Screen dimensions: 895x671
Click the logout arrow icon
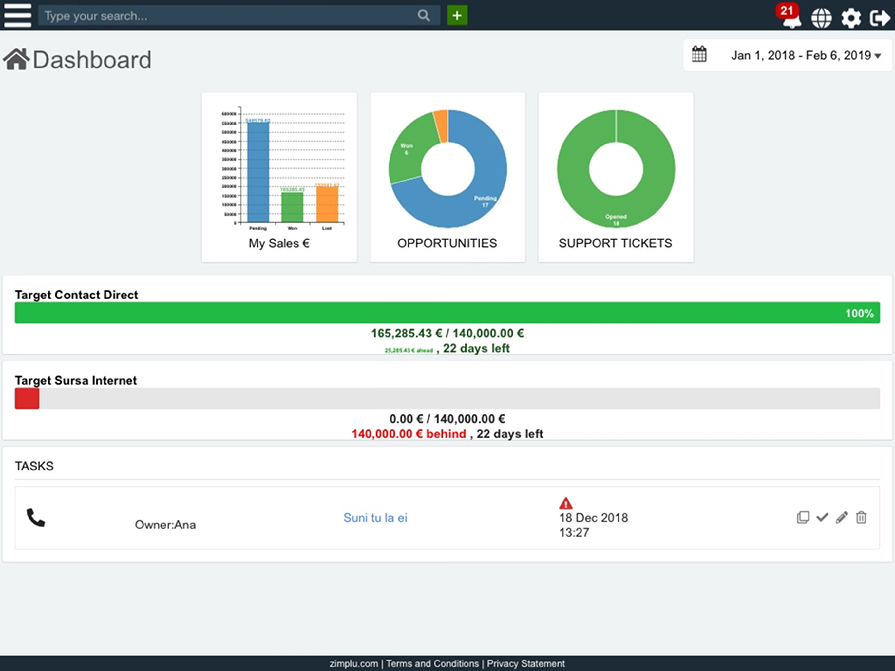(880, 18)
